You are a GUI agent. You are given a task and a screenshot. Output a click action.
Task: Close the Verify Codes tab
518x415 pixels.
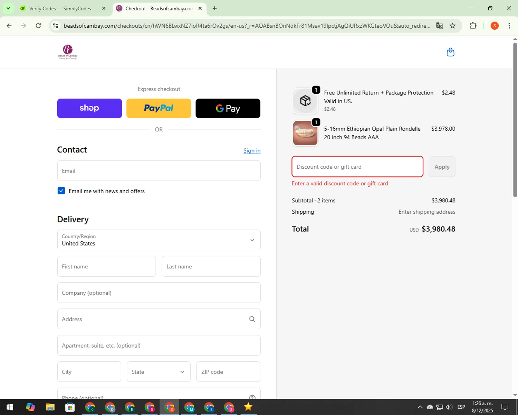pos(104,8)
